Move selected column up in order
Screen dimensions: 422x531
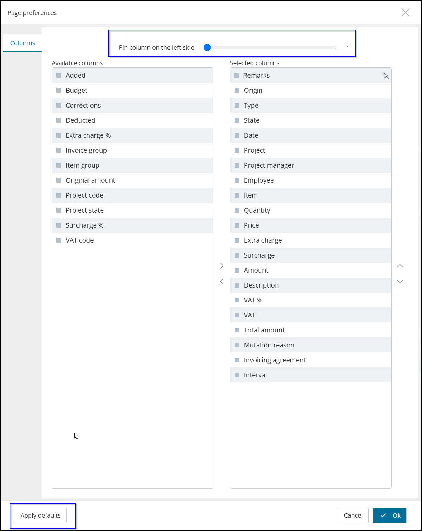pos(400,266)
